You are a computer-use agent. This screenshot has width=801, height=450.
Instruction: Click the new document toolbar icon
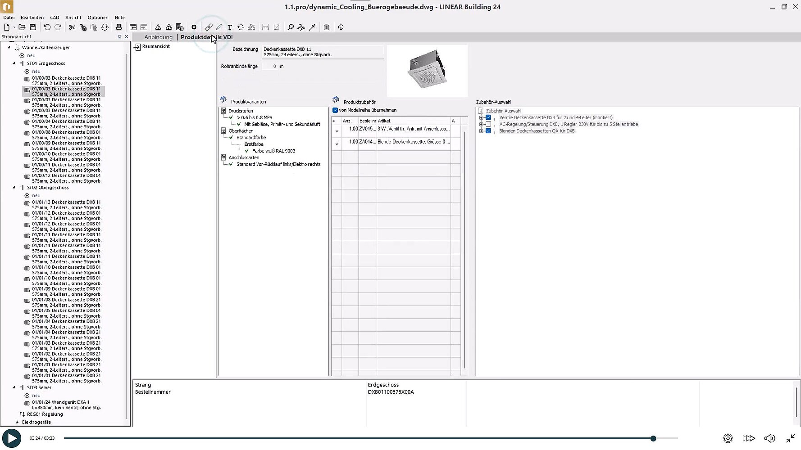pos(7,27)
